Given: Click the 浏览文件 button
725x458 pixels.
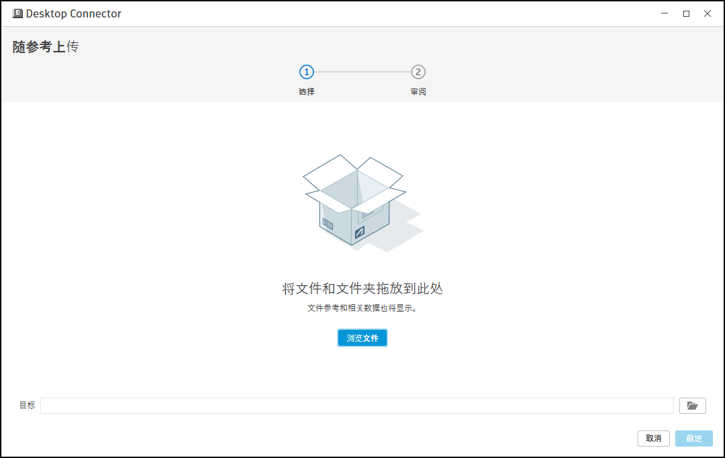Looking at the screenshot, I should [362, 338].
